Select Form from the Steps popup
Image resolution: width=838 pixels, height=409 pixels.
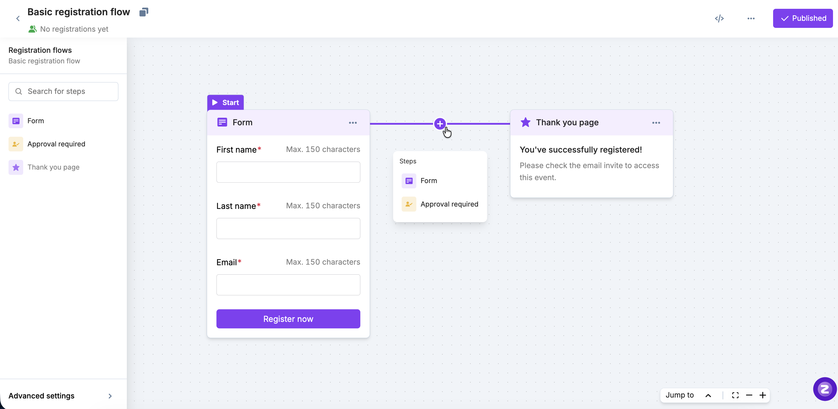pos(428,181)
